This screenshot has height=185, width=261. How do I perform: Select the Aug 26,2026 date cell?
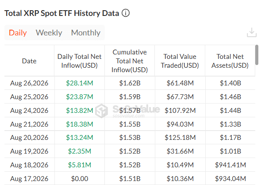[29, 83]
